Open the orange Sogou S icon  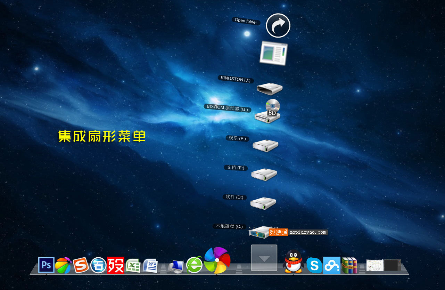click(x=81, y=265)
